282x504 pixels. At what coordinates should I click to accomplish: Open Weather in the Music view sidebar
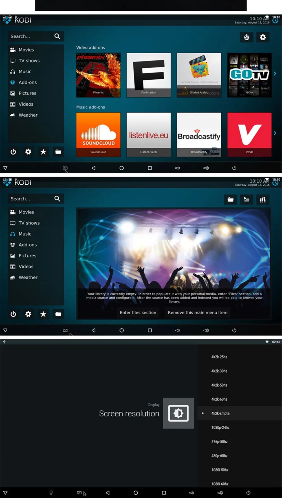36,278
